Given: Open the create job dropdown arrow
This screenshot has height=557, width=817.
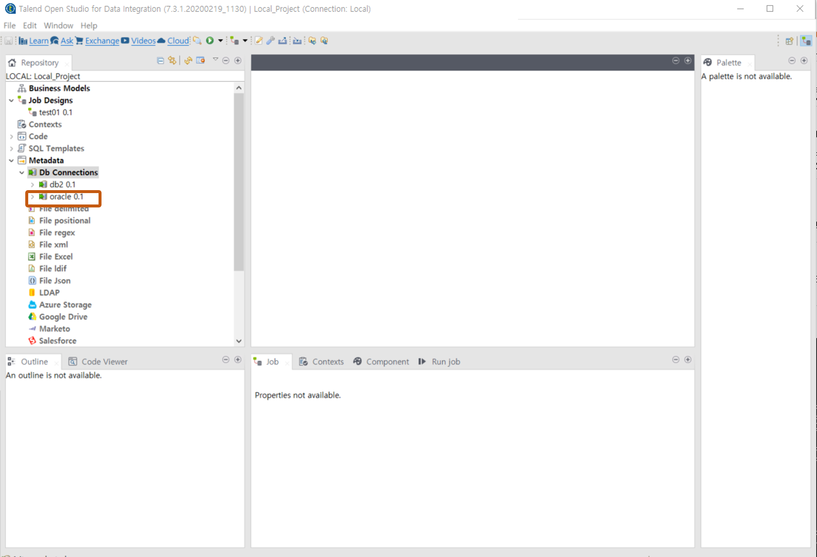Looking at the screenshot, I should click(x=245, y=41).
